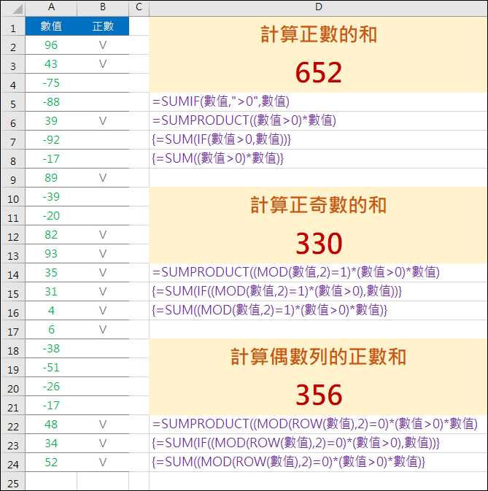Select cell with value 34
The image size is (488, 491).
coord(51,444)
